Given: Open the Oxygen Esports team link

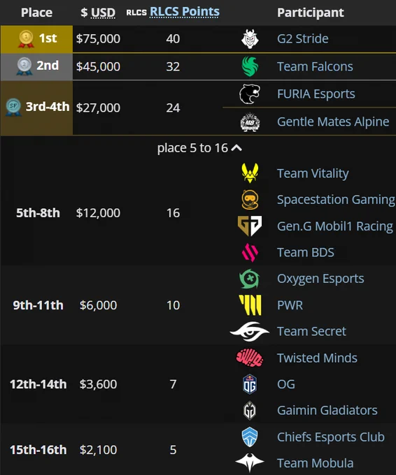Looking at the screenshot, I should 320,279.
